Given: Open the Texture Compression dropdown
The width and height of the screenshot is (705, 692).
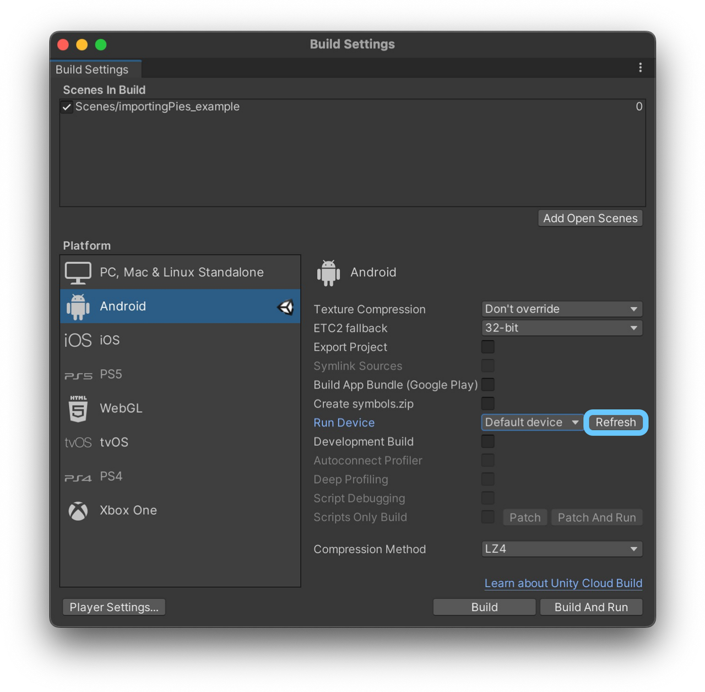Looking at the screenshot, I should pos(562,309).
